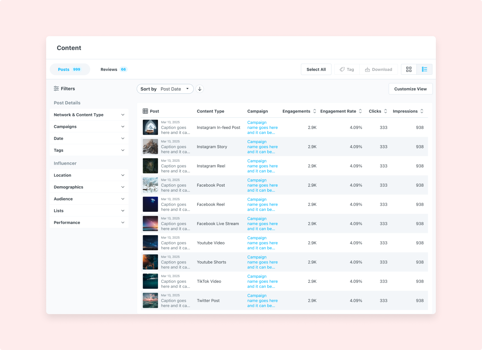Image resolution: width=482 pixels, height=350 pixels.
Task: Expand Date filter
Action: (x=89, y=138)
